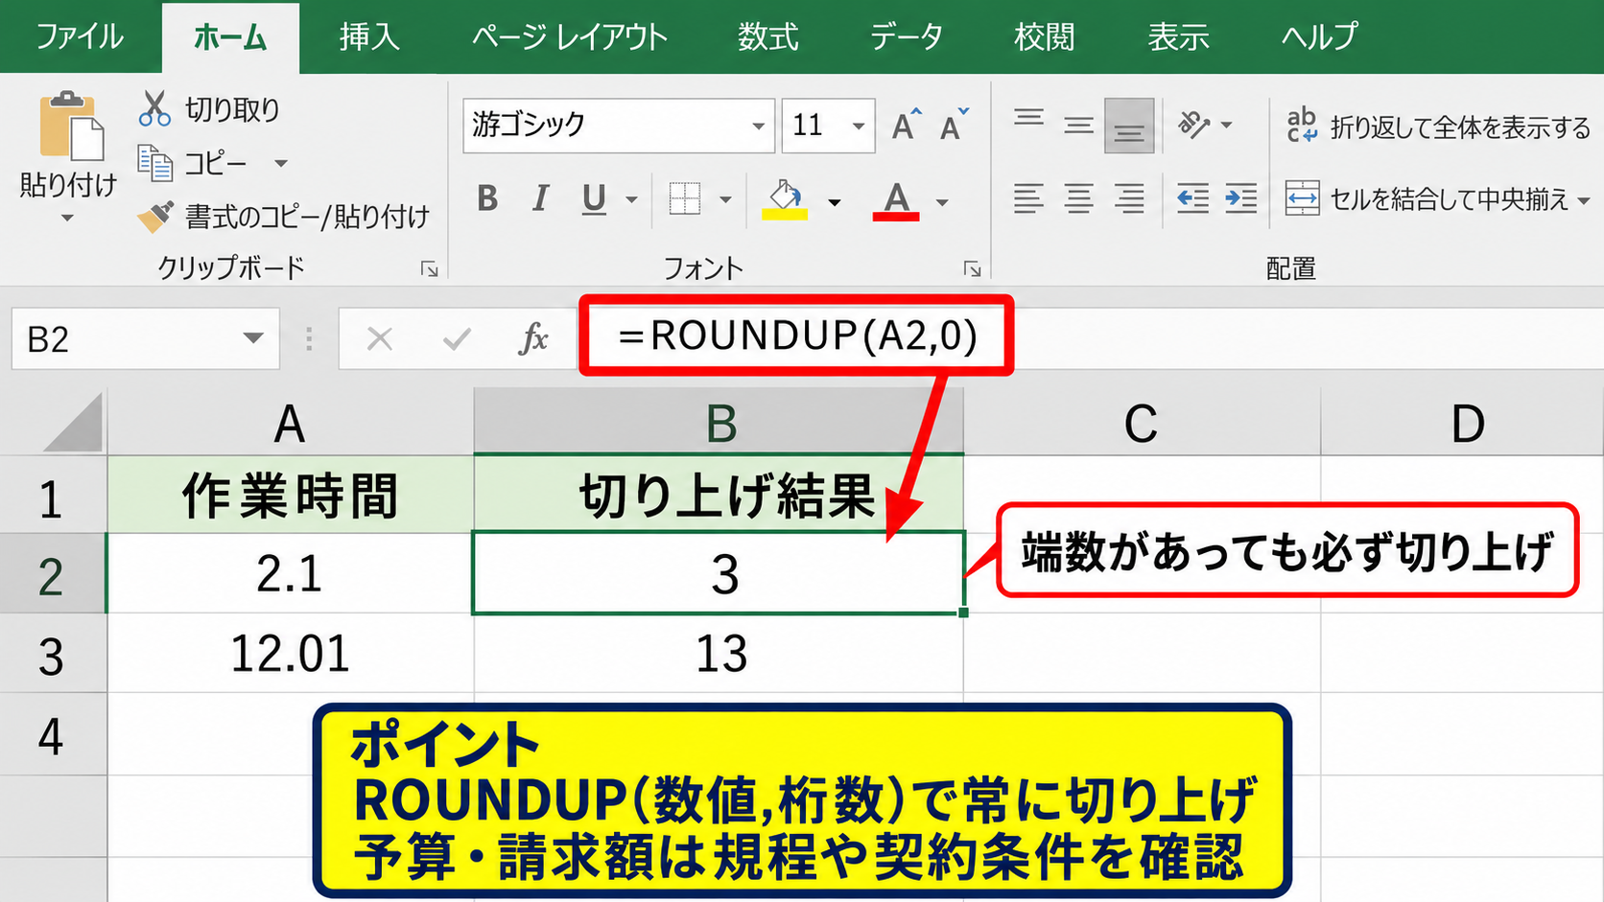The height and width of the screenshot is (902, 1604).
Task: Open the ファイル tab
Action: pos(80,36)
